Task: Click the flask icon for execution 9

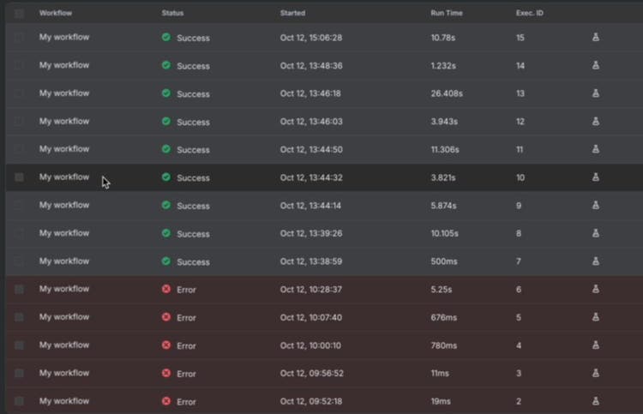Action: [596, 206]
